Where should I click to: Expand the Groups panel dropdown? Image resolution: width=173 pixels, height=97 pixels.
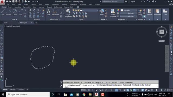(141, 19)
